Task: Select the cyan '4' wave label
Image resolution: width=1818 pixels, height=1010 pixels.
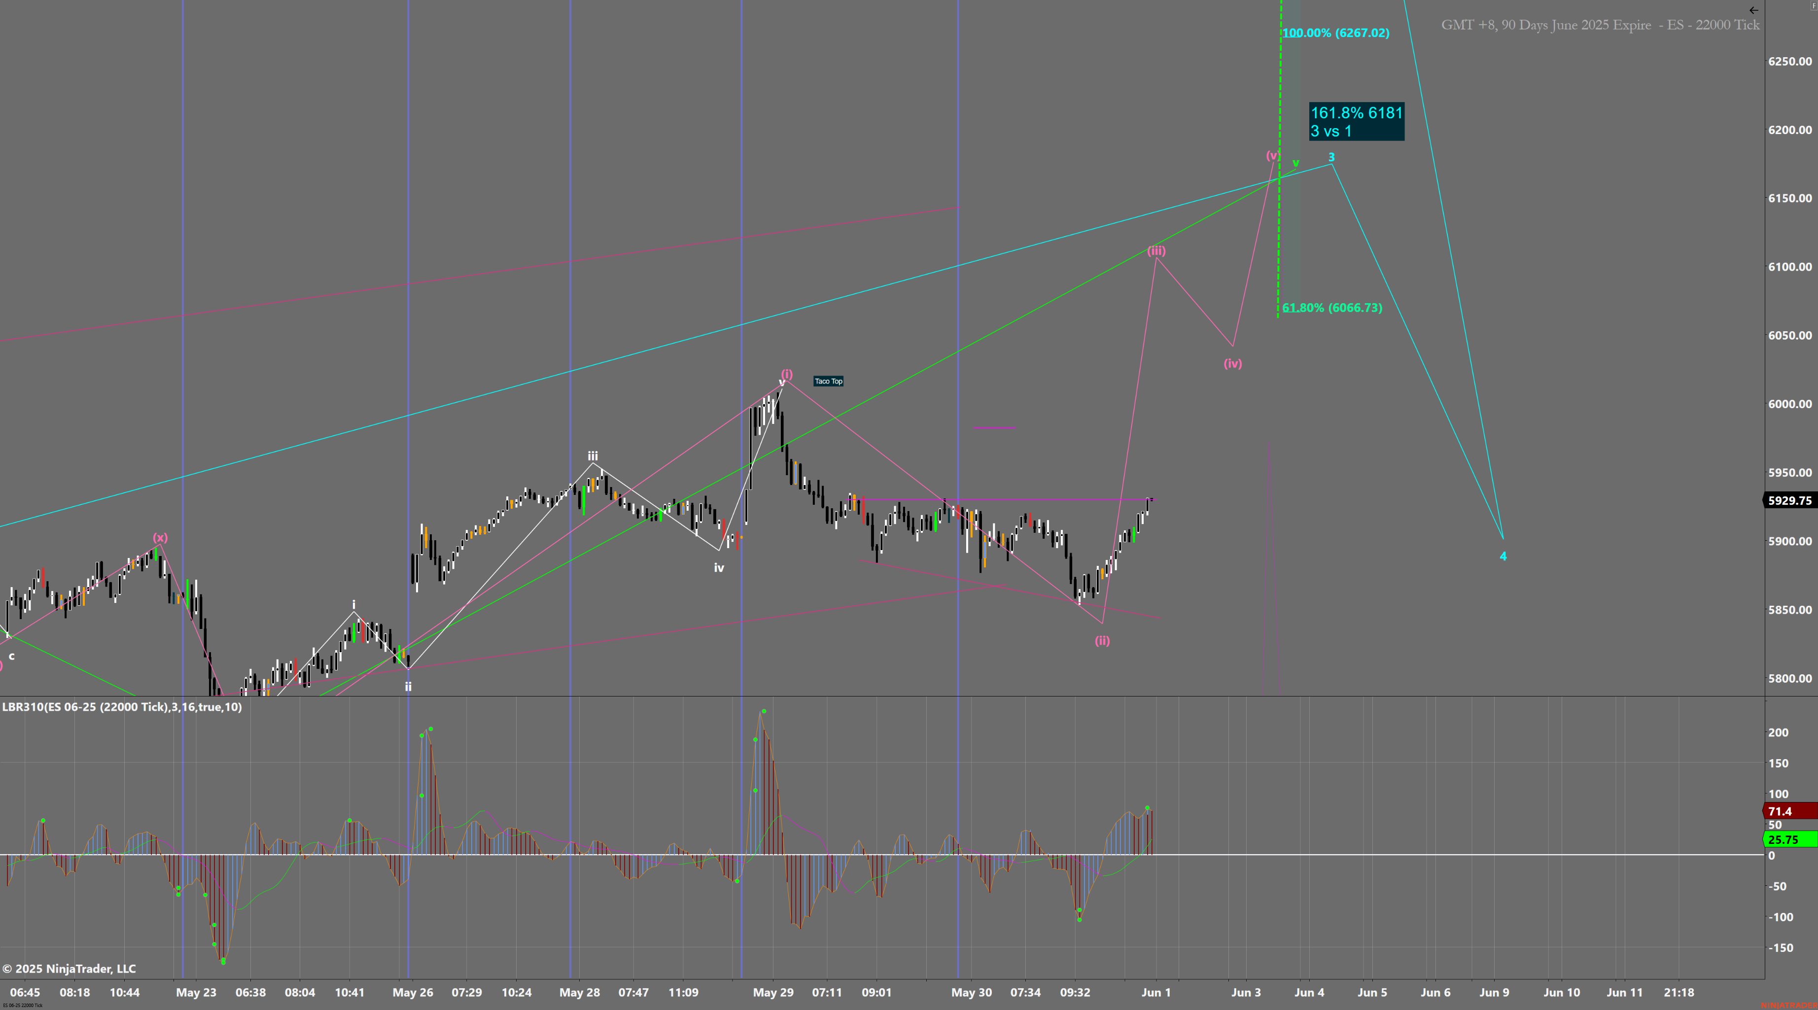Action: pyautogui.click(x=1503, y=556)
